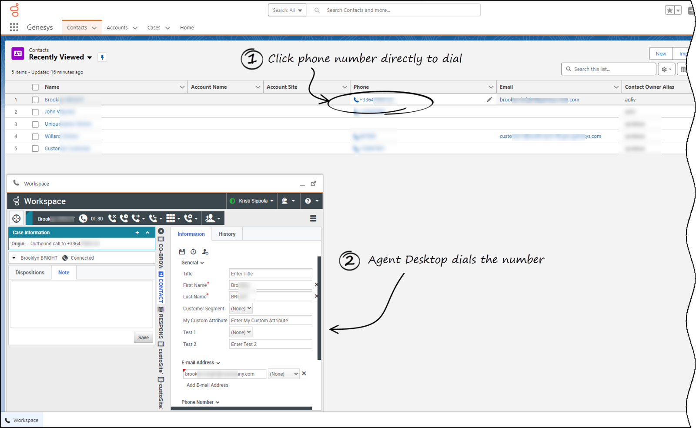The image size is (696, 428).
Task: Tick checkbox for Willard contact row
Action: [x=35, y=136]
